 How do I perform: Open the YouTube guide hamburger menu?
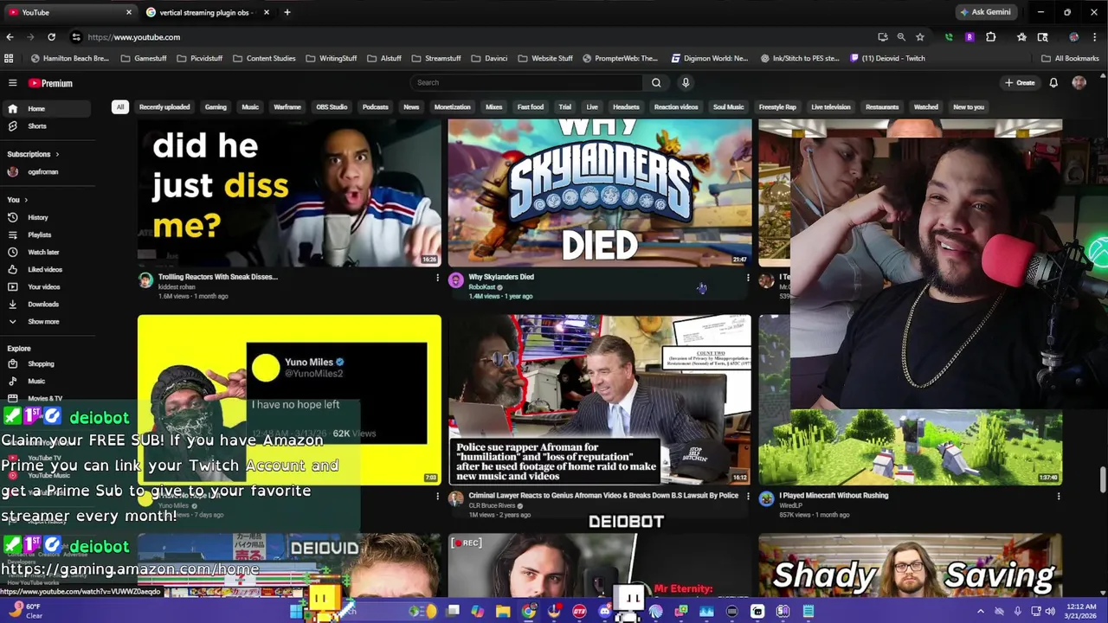pos(12,83)
